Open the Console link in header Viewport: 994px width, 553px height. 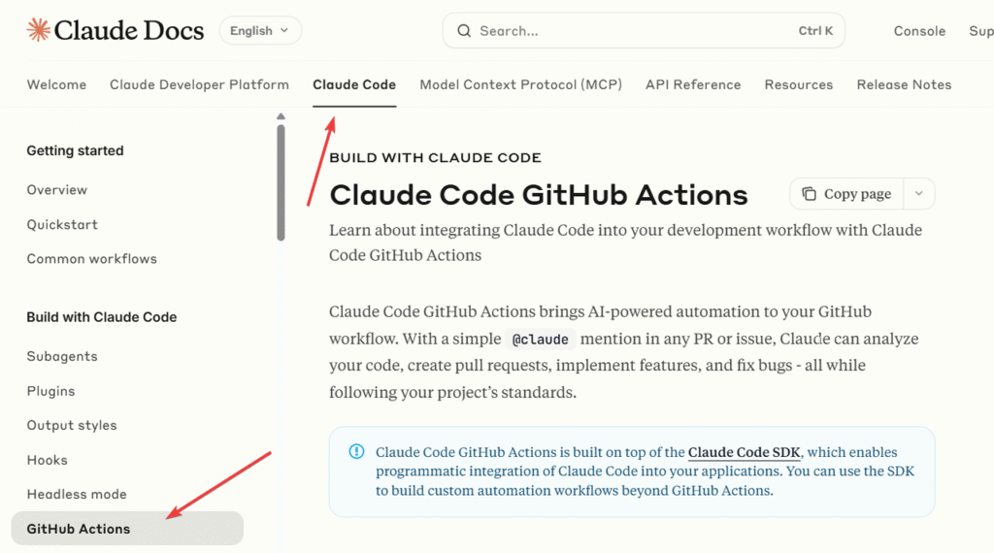[918, 31]
